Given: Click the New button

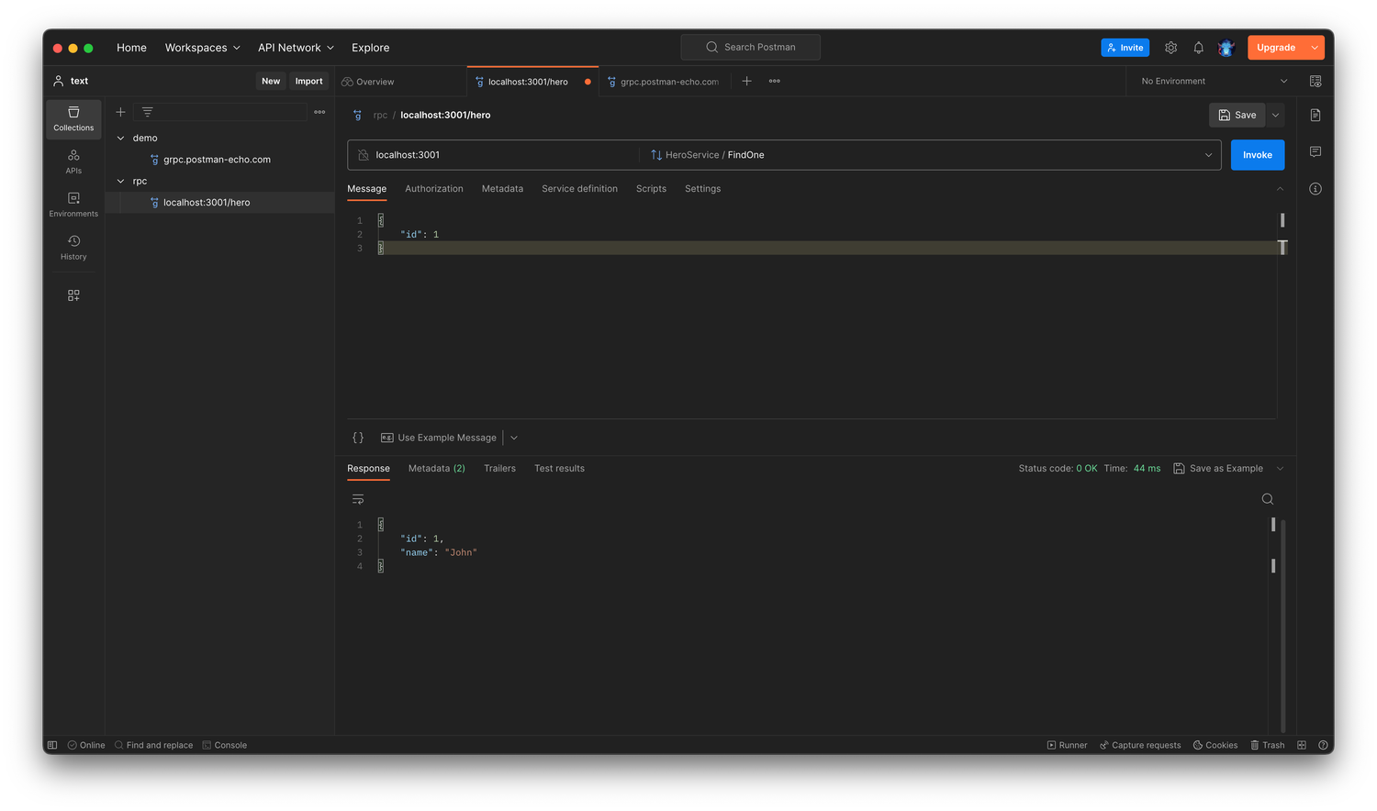Looking at the screenshot, I should (271, 81).
